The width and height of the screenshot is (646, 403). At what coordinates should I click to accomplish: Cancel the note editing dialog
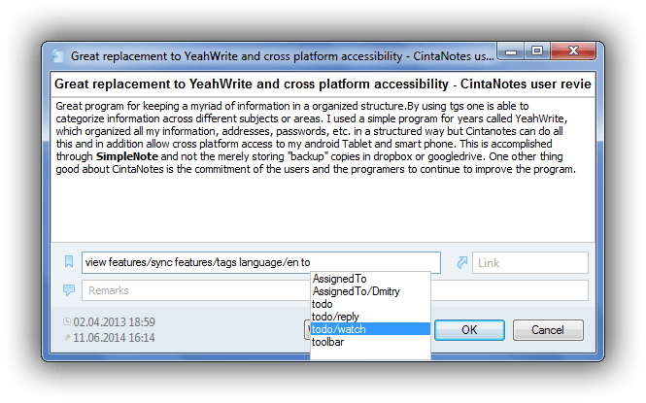pos(548,330)
